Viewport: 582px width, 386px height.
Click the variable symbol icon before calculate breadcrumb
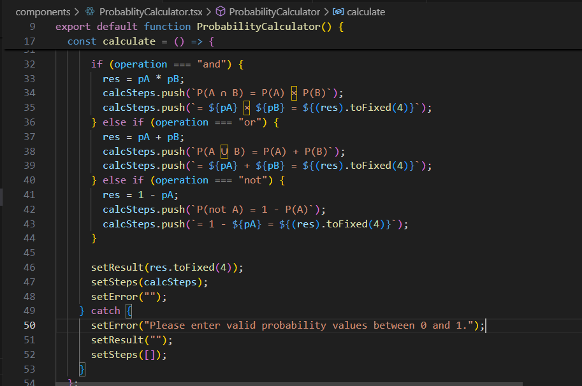click(x=338, y=12)
